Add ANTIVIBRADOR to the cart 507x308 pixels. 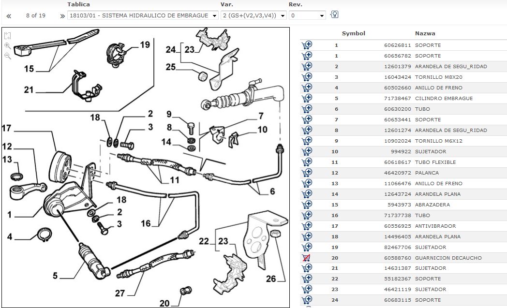[306, 226]
